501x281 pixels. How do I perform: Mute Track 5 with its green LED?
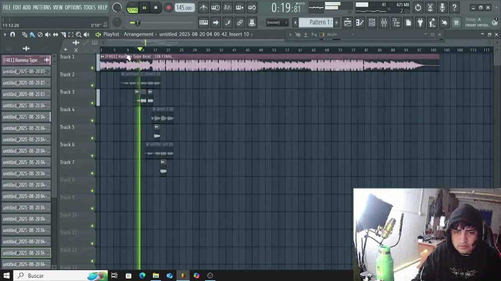click(92, 138)
